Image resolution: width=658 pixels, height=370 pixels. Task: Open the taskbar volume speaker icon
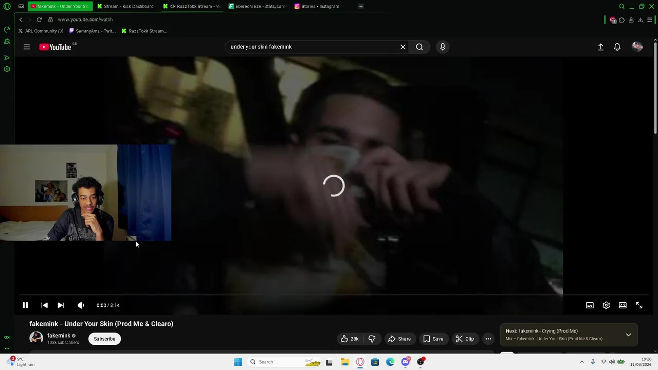pos(612,362)
